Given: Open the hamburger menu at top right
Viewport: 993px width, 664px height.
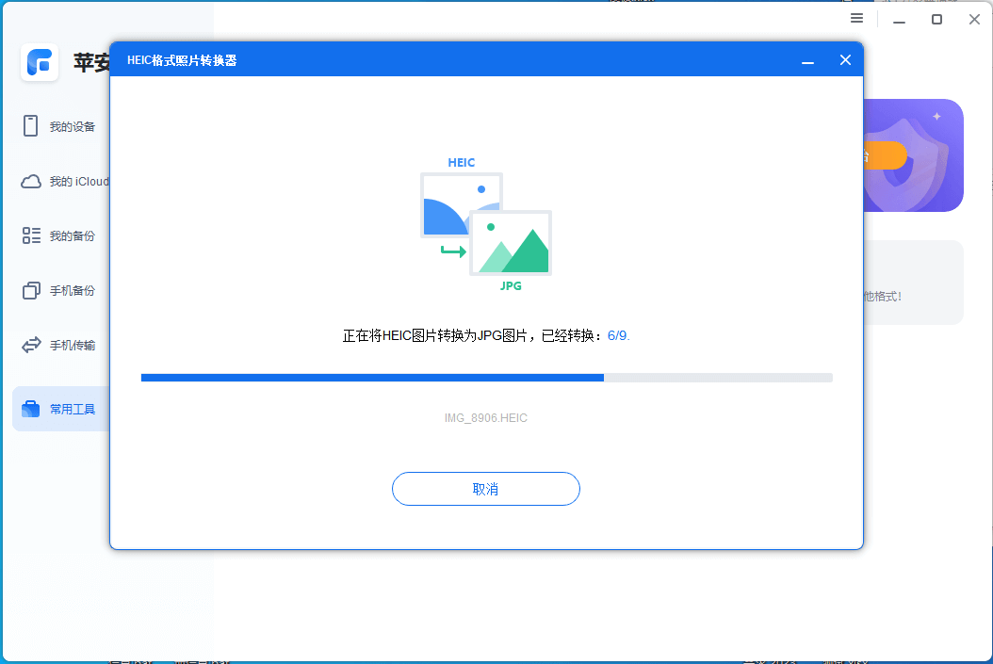Looking at the screenshot, I should click(855, 18).
